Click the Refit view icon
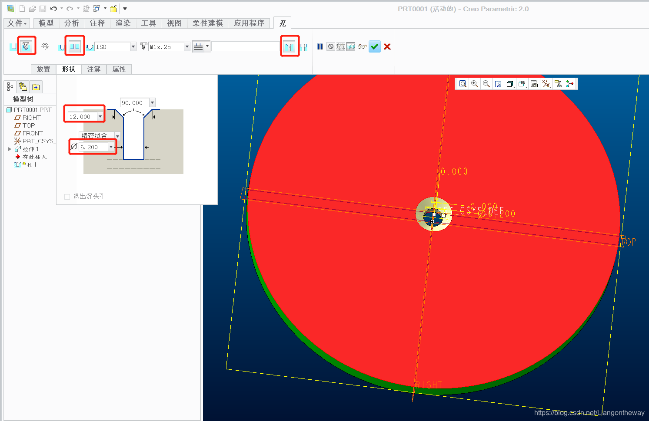 coord(463,84)
